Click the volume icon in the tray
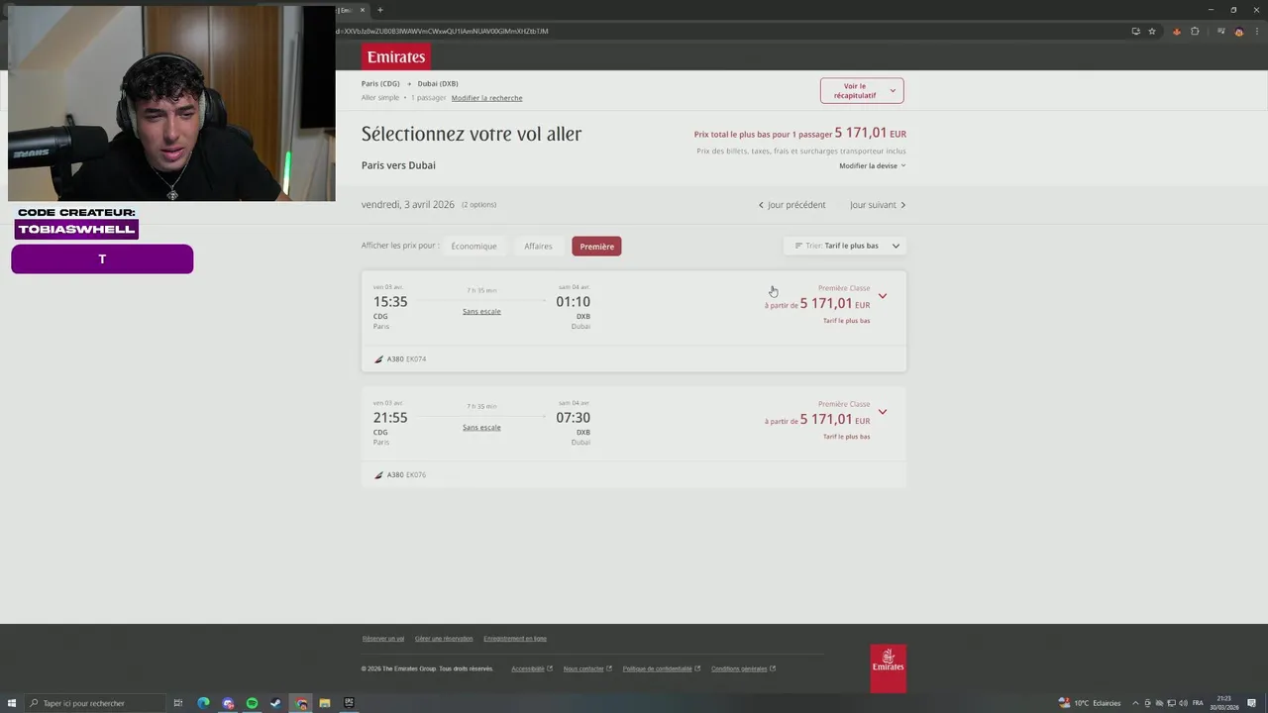The image size is (1268, 713). [x=1183, y=703]
